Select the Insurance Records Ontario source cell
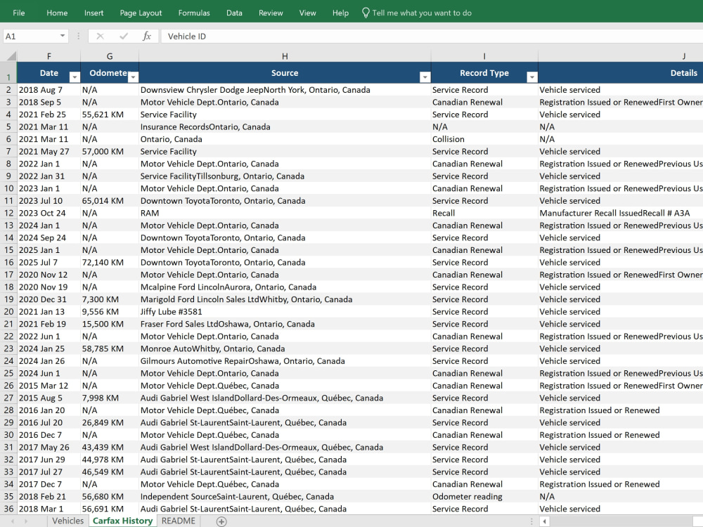703x527 pixels. tap(285, 126)
